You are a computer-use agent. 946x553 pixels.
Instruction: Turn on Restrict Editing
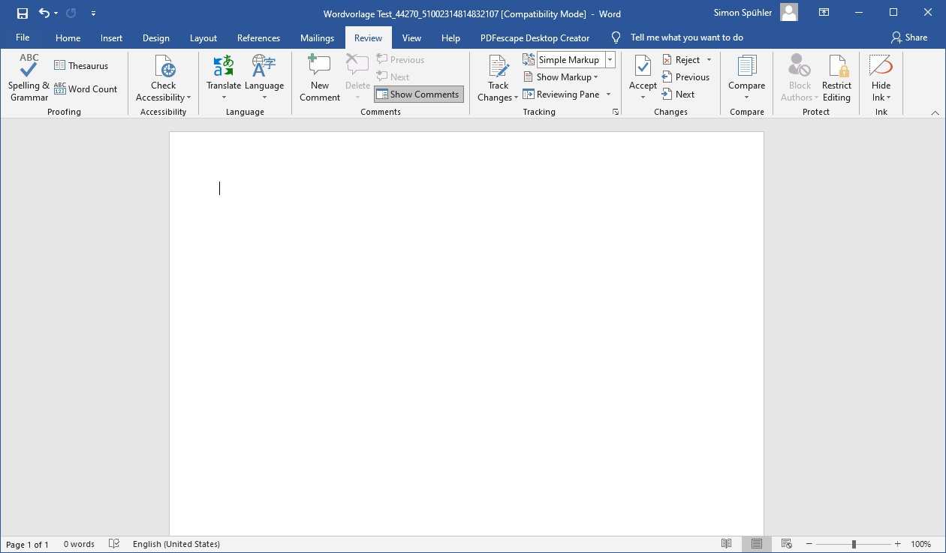[836, 77]
